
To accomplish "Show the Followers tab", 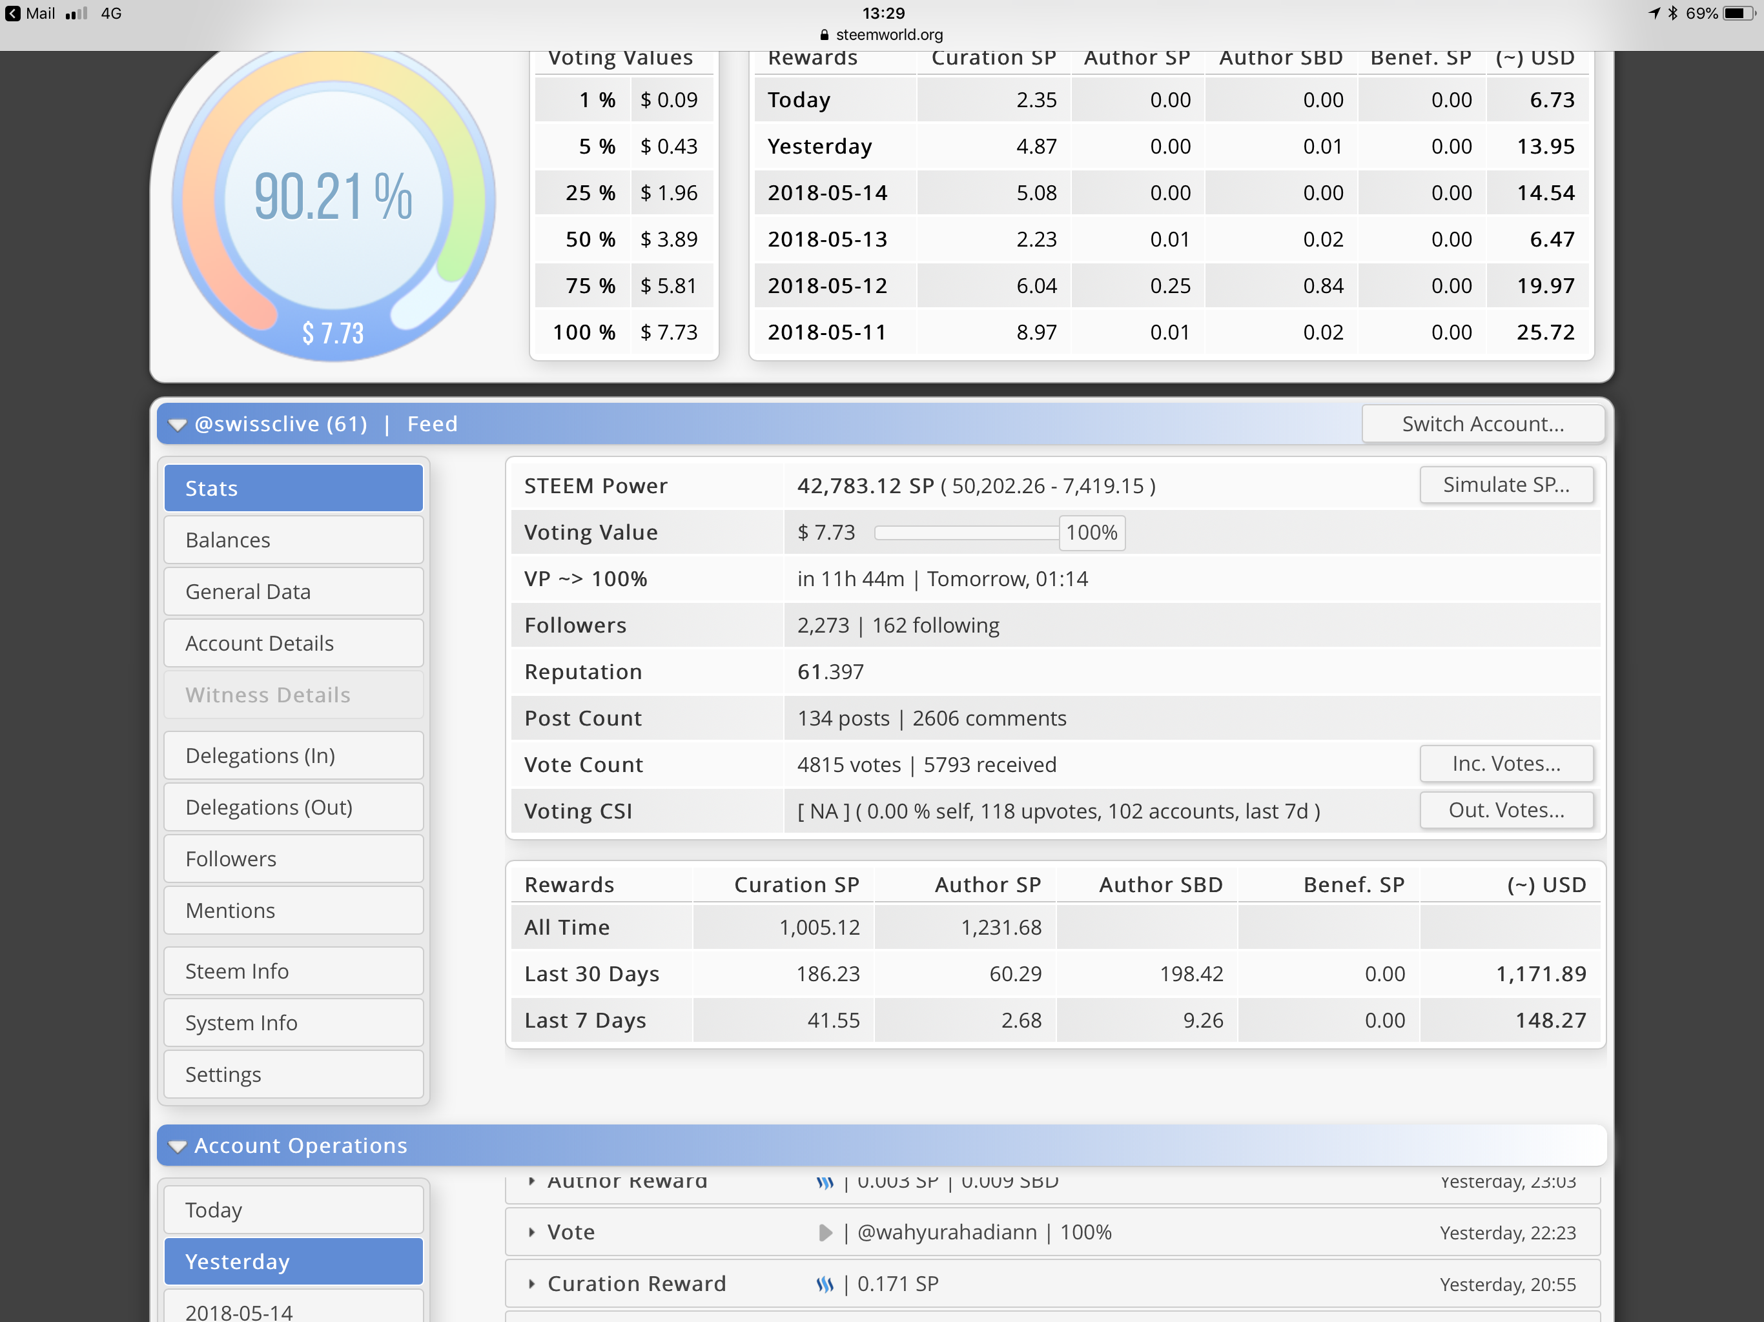I will click(x=294, y=859).
